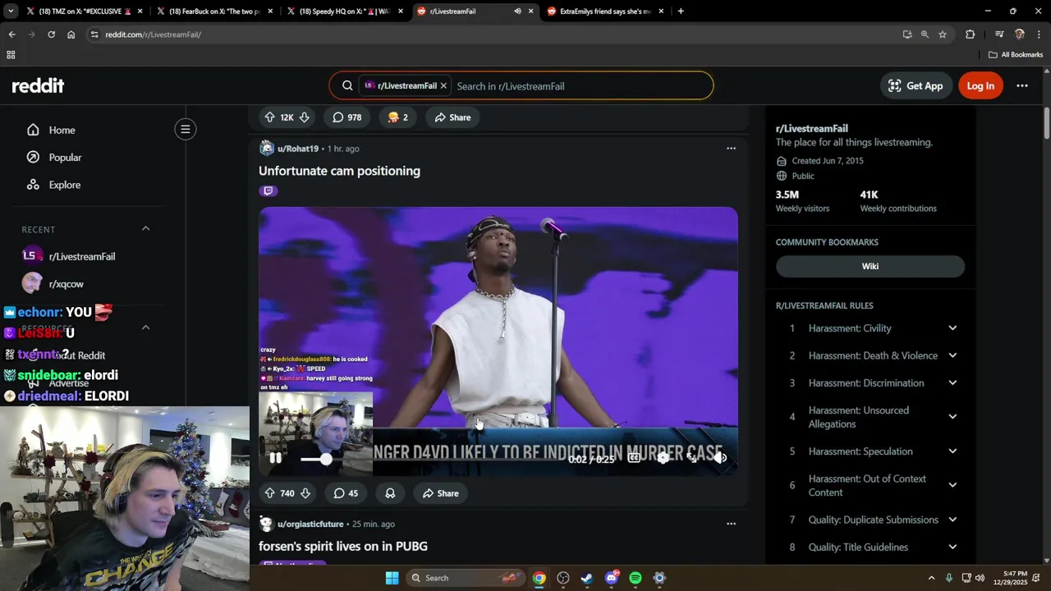Pause the Unfortunate cam positioning video
The width and height of the screenshot is (1051, 591).
[x=275, y=458]
